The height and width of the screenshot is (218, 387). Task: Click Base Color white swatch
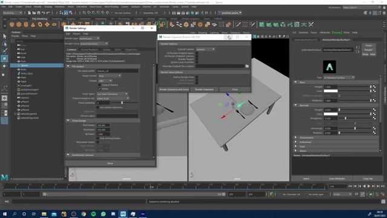pyautogui.click(x=331, y=91)
